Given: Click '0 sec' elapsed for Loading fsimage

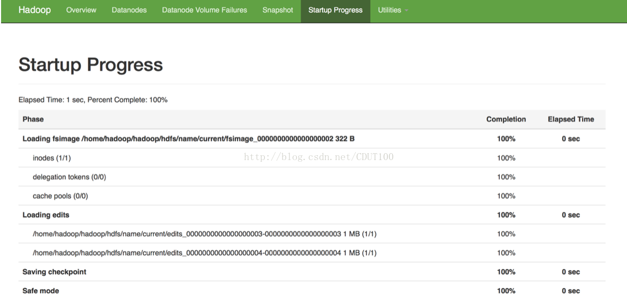Looking at the screenshot, I should coord(571,139).
